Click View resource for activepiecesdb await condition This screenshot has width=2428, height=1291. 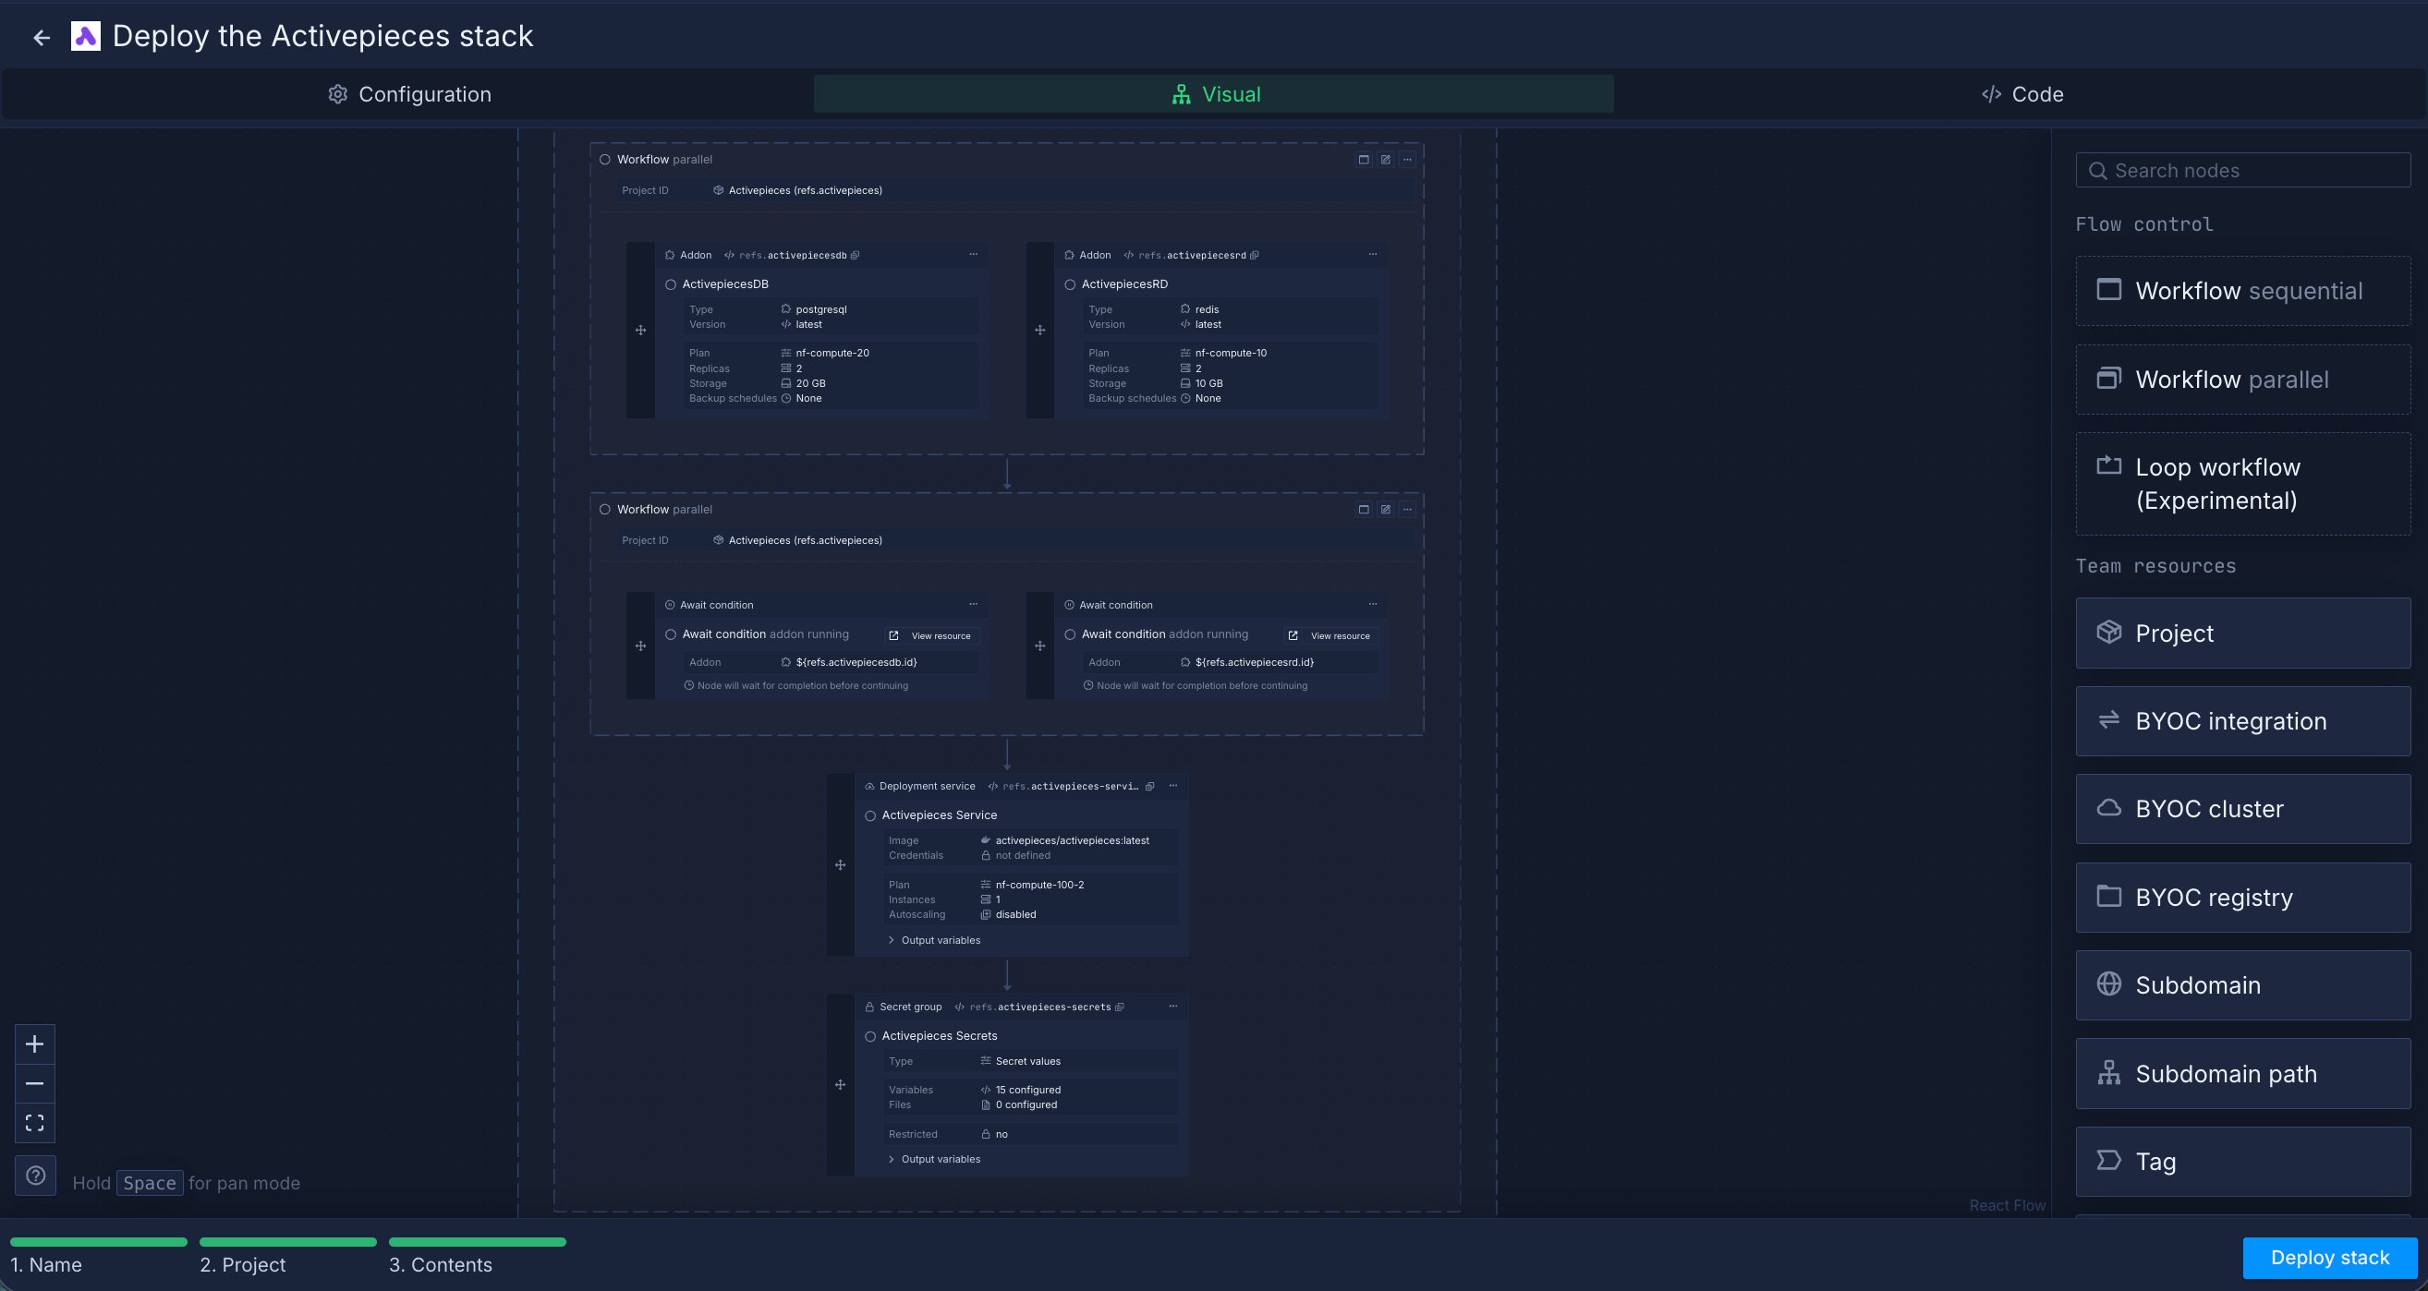(931, 636)
